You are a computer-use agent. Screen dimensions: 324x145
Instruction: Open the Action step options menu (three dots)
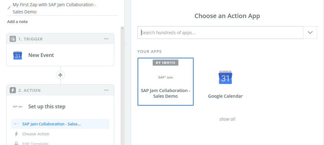point(106,90)
